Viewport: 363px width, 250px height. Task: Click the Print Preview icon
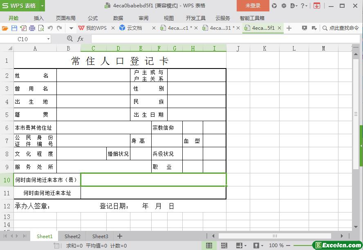pos(41,28)
